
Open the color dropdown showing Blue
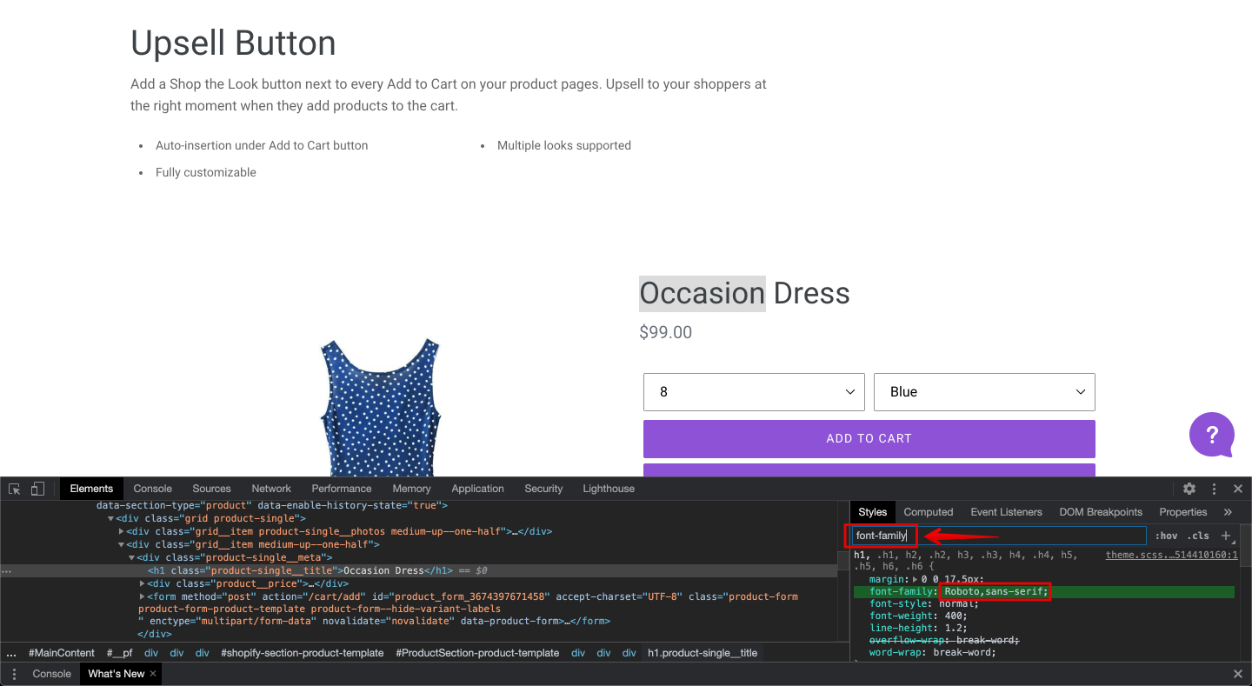click(984, 392)
